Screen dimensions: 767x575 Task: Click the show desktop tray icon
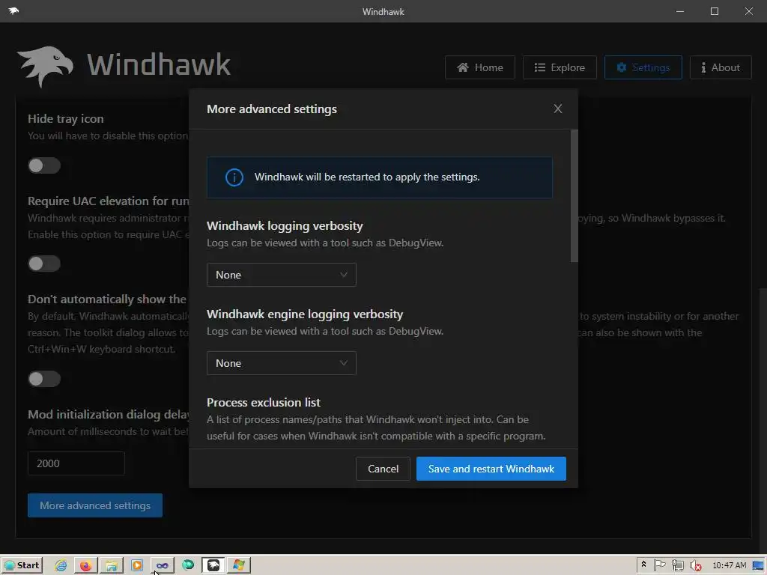(758, 565)
